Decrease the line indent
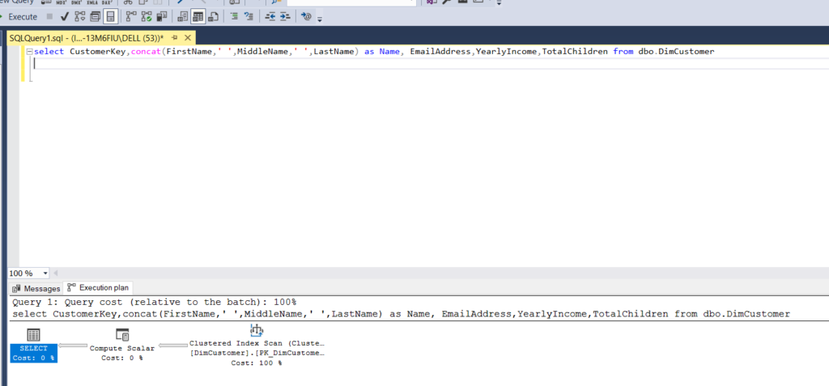 270,16
